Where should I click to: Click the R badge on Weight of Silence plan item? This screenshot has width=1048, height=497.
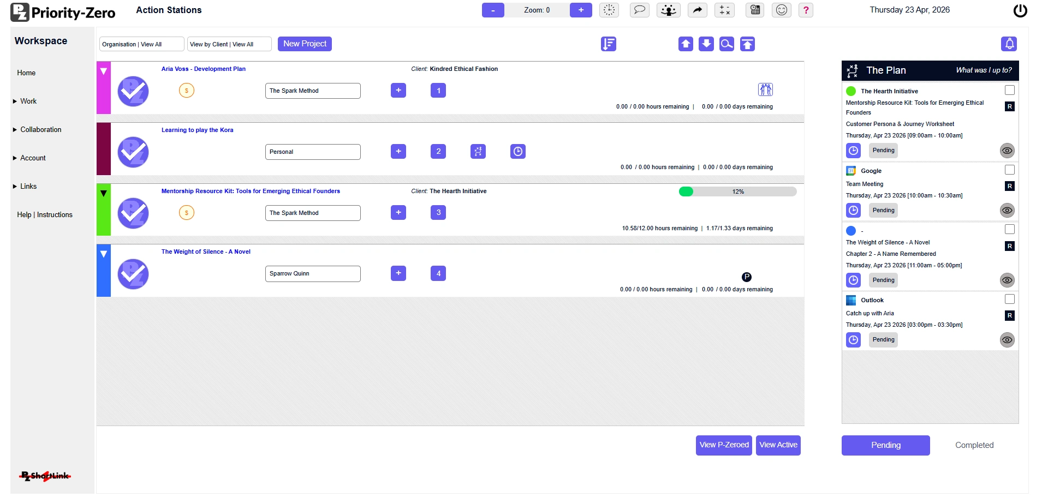point(1010,246)
